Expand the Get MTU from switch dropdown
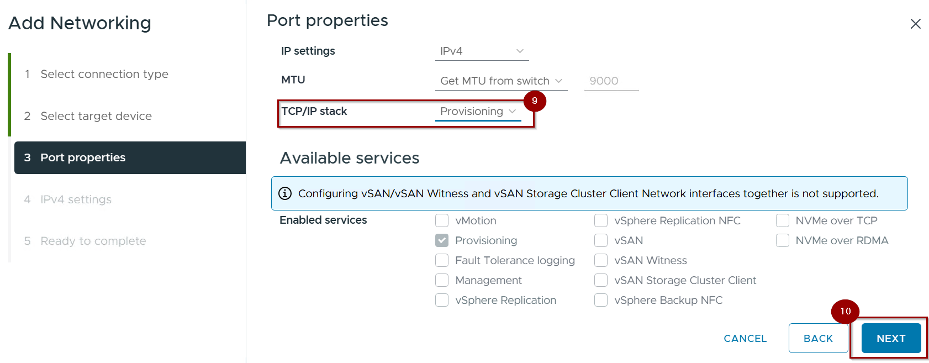 [500, 81]
